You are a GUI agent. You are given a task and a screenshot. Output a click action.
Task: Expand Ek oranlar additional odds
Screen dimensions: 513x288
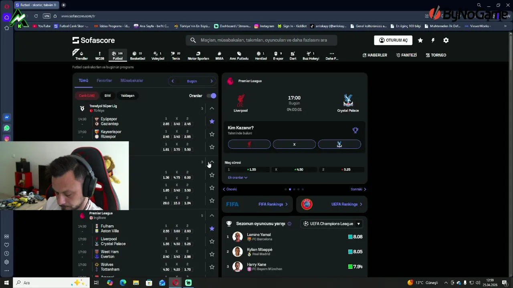[x=237, y=178]
